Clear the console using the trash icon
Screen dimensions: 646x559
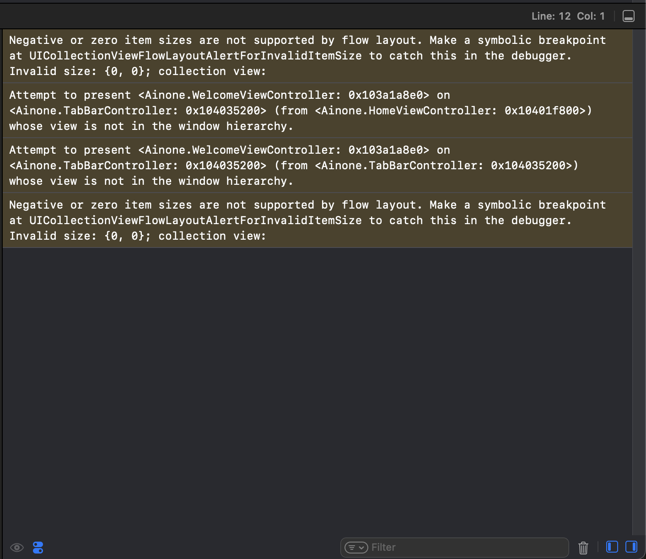583,547
